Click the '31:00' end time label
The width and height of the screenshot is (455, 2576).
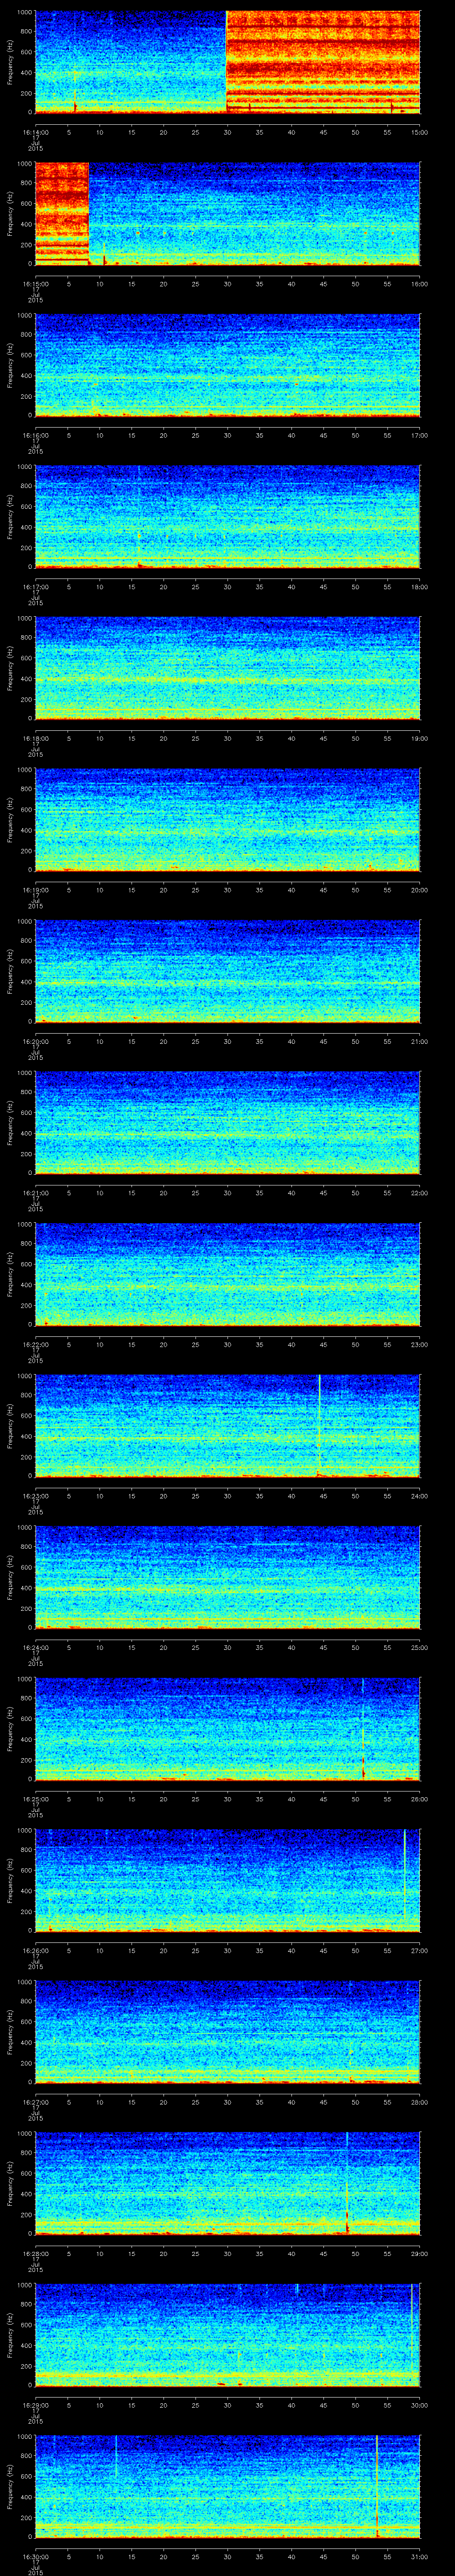coord(420,2557)
